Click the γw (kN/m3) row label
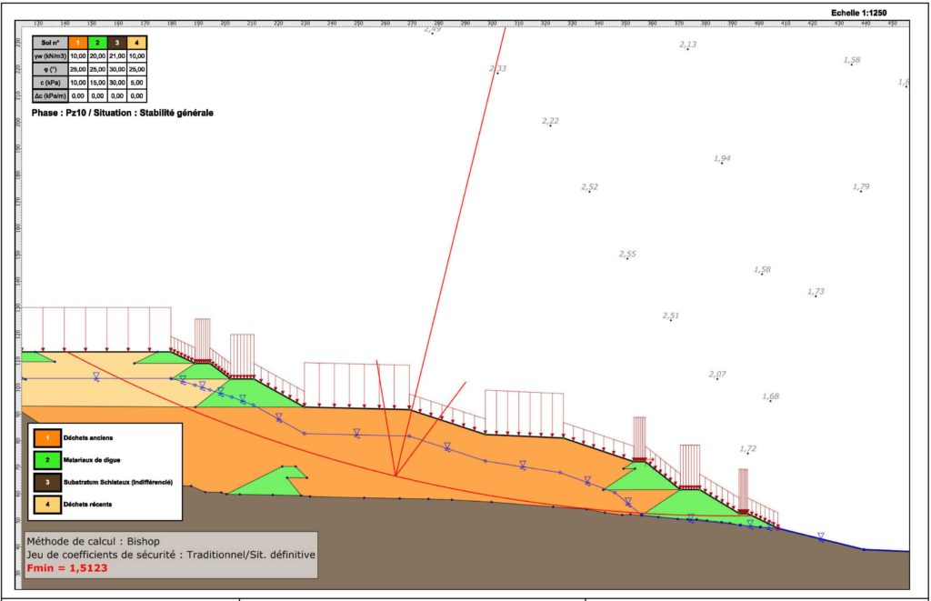Screen dimensions: 931x601 click(x=50, y=55)
